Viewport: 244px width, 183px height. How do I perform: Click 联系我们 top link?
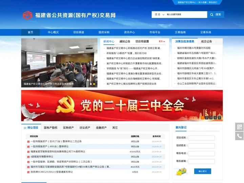pos(213,2)
